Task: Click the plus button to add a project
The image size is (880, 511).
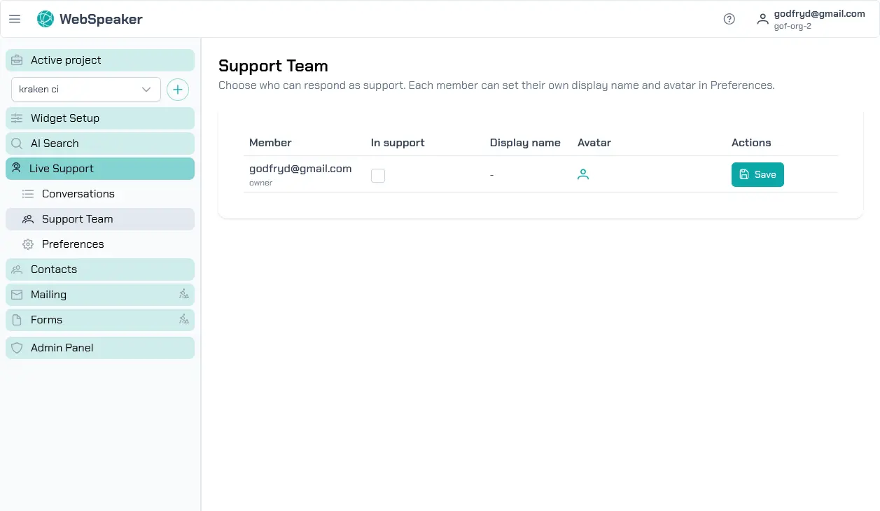Action: [x=177, y=90]
